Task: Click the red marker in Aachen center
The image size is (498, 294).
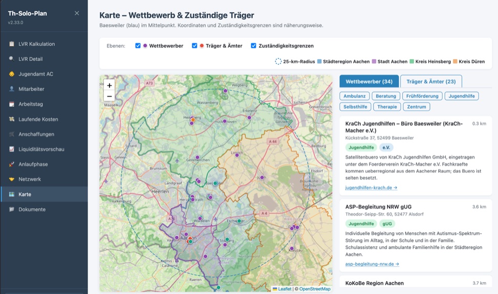Action: [x=190, y=238]
